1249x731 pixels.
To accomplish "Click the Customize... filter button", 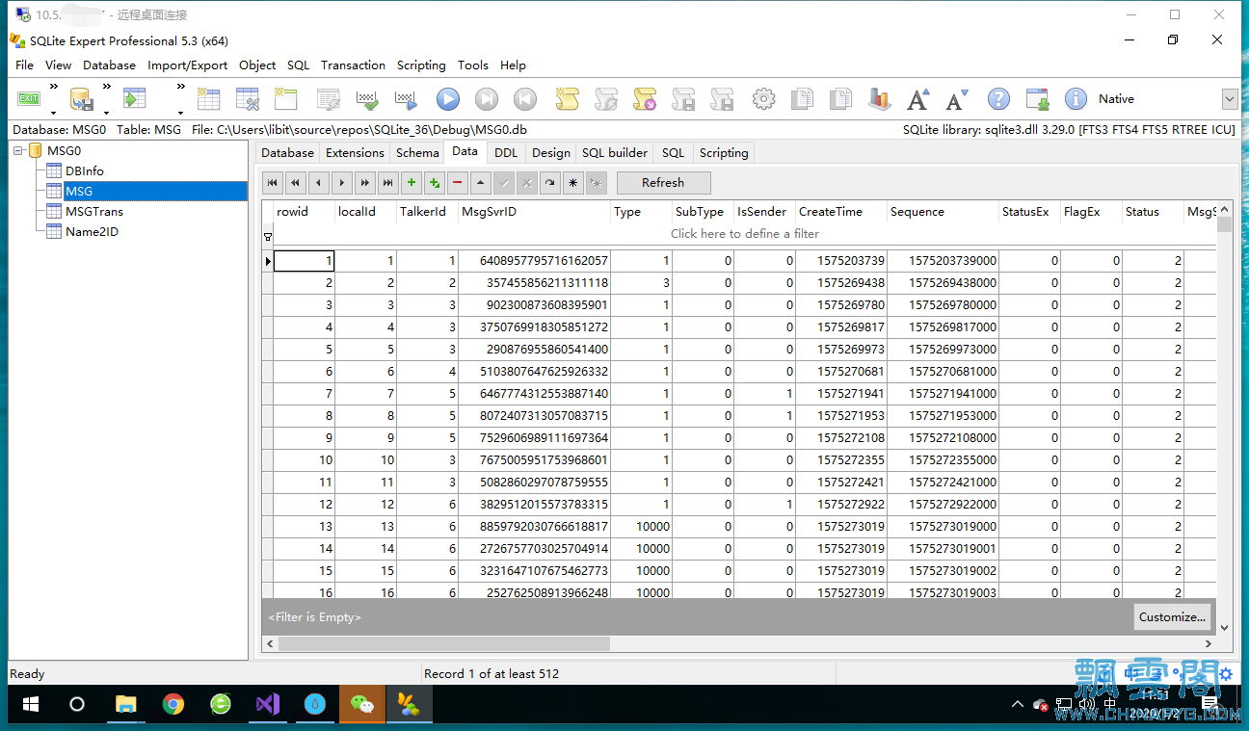I will [1172, 617].
